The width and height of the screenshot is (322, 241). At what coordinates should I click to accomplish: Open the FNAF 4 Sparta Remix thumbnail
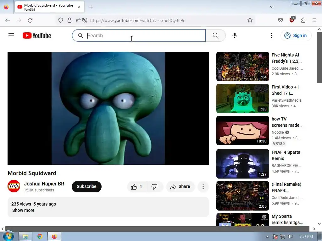pyautogui.click(x=242, y=164)
